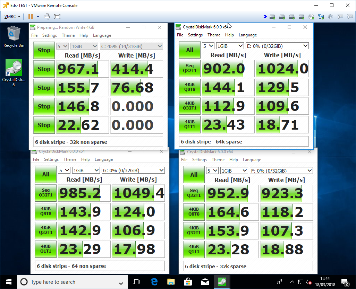Click Stop button beside 967.1 read value
Image resolution: width=356 pixels, height=289 pixels.
[x=44, y=69]
